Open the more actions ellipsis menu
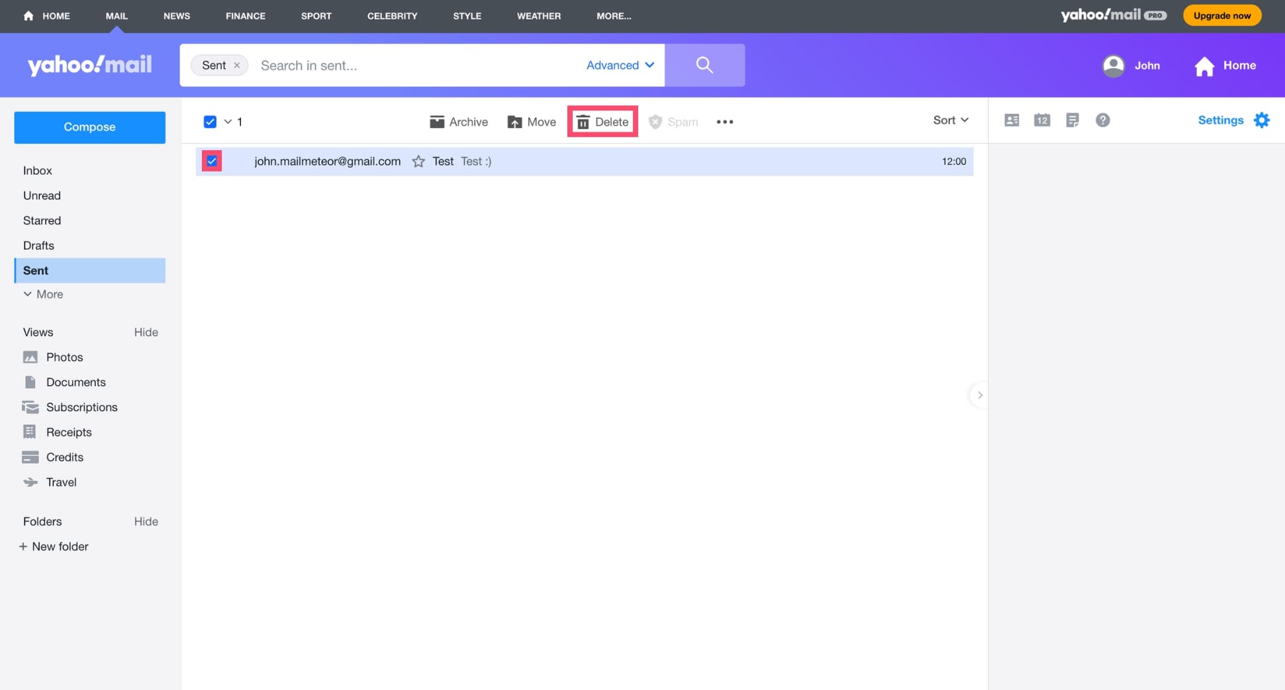The image size is (1285, 690). point(725,122)
